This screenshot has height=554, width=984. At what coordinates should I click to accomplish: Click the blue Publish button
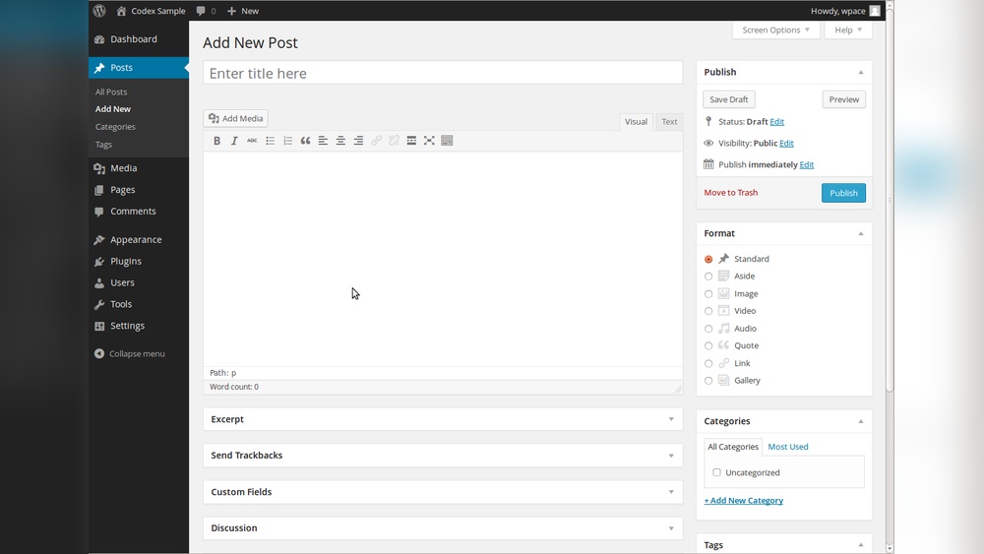843,193
